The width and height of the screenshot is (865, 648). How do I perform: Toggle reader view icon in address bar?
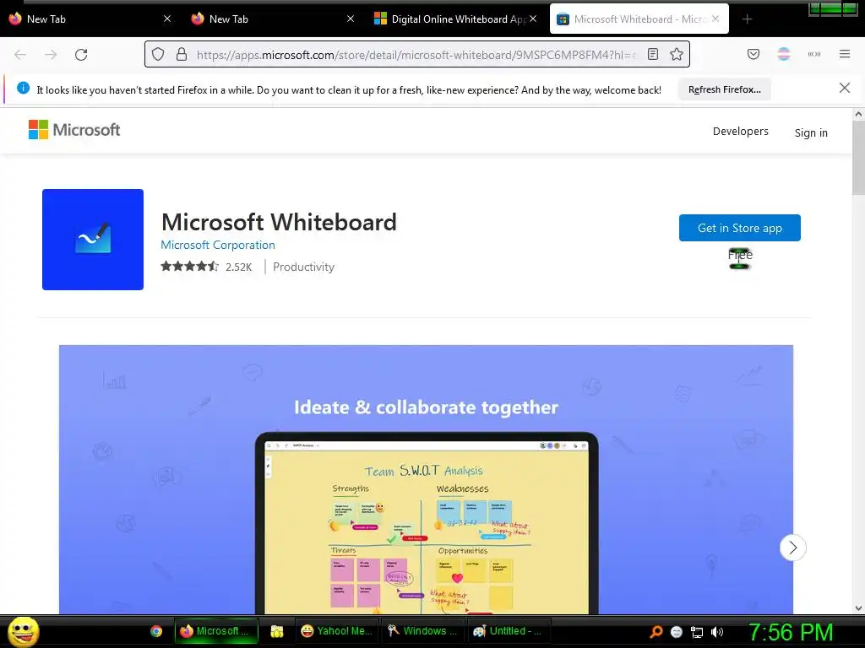(x=653, y=54)
